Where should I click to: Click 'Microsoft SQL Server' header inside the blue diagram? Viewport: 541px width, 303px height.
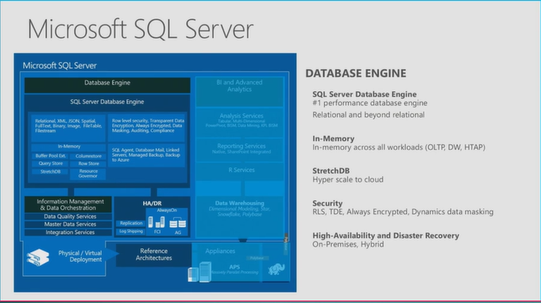coord(60,65)
